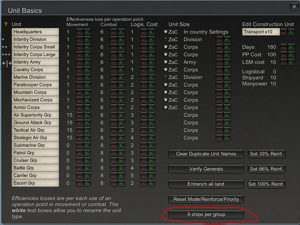Toggle ZoC for Infantry Army row
300x225 pixels.
pos(166,62)
